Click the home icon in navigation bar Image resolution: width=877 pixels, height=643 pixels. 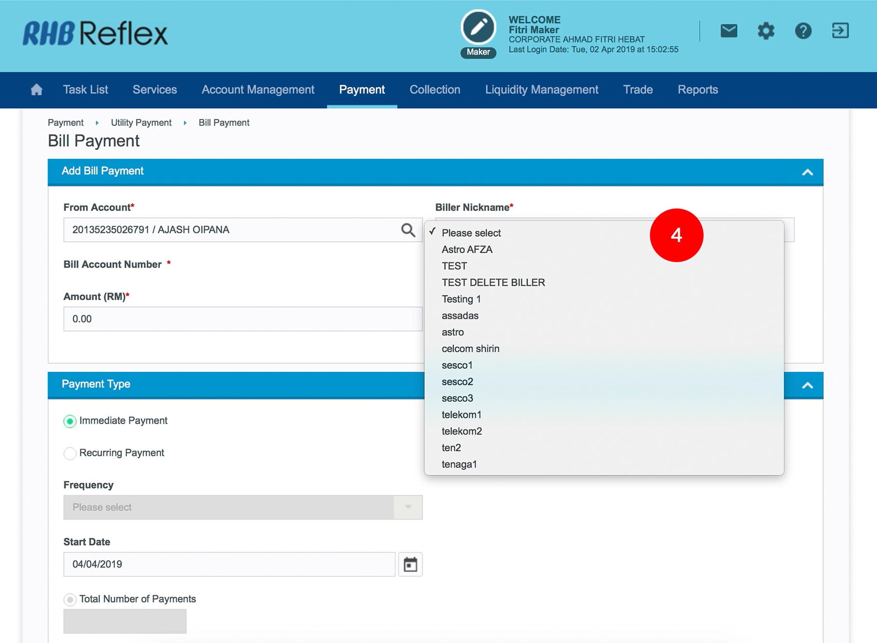coord(37,90)
